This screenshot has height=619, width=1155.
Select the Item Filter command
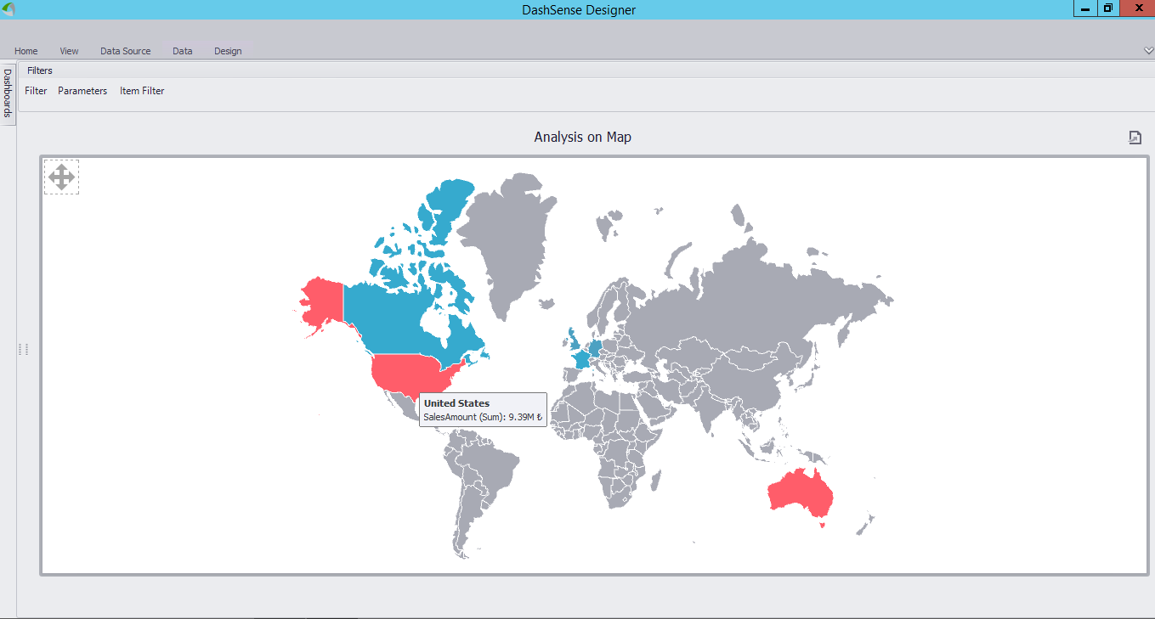(x=142, y=91)
